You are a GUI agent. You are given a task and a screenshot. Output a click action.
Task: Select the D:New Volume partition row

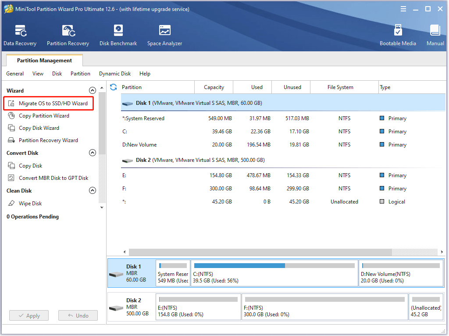283,145
